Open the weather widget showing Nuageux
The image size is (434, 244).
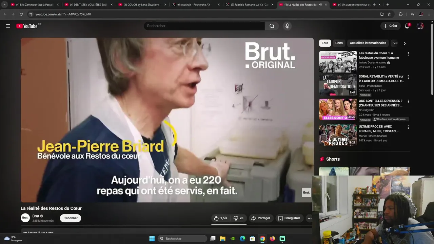pos(14,239)
